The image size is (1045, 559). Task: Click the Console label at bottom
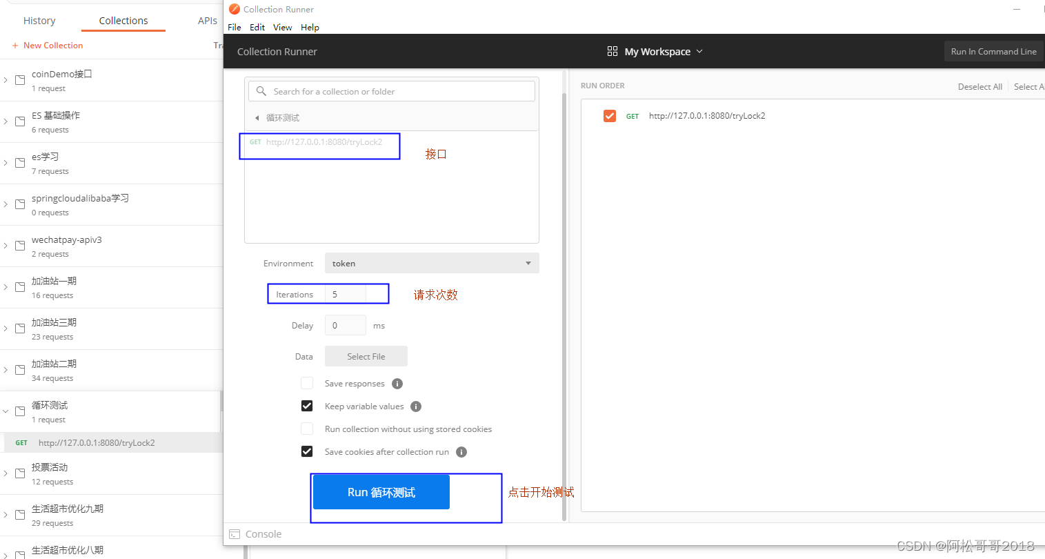click(263, 534)
